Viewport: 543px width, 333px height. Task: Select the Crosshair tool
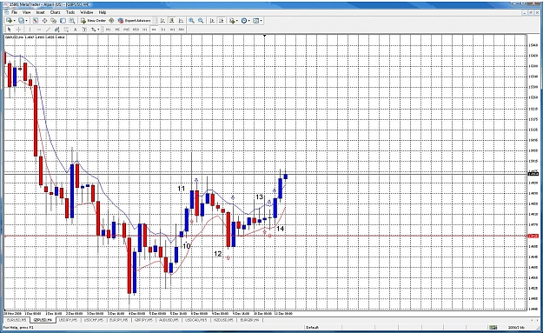coord(19,30)
